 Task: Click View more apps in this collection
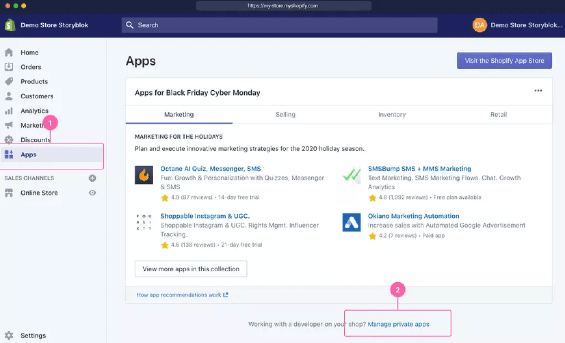tap(191, 269)
